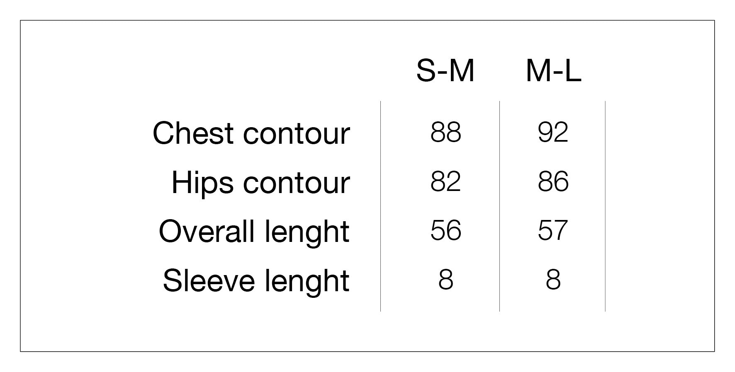Select the Hips contour row label
The width and height of the screenshot is (735, 372).
coord(260,182)
